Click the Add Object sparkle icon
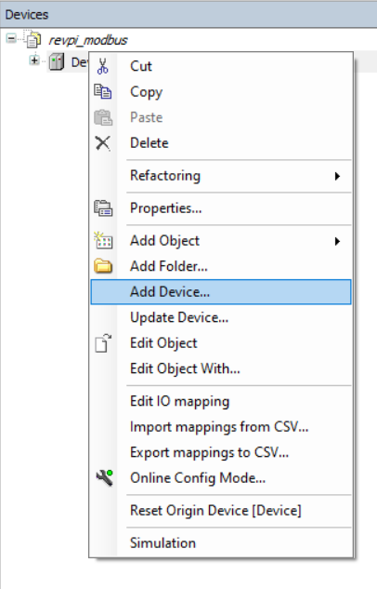Viewport: 377px width, 589px height. pyautogui.click(x=103, y=241)
